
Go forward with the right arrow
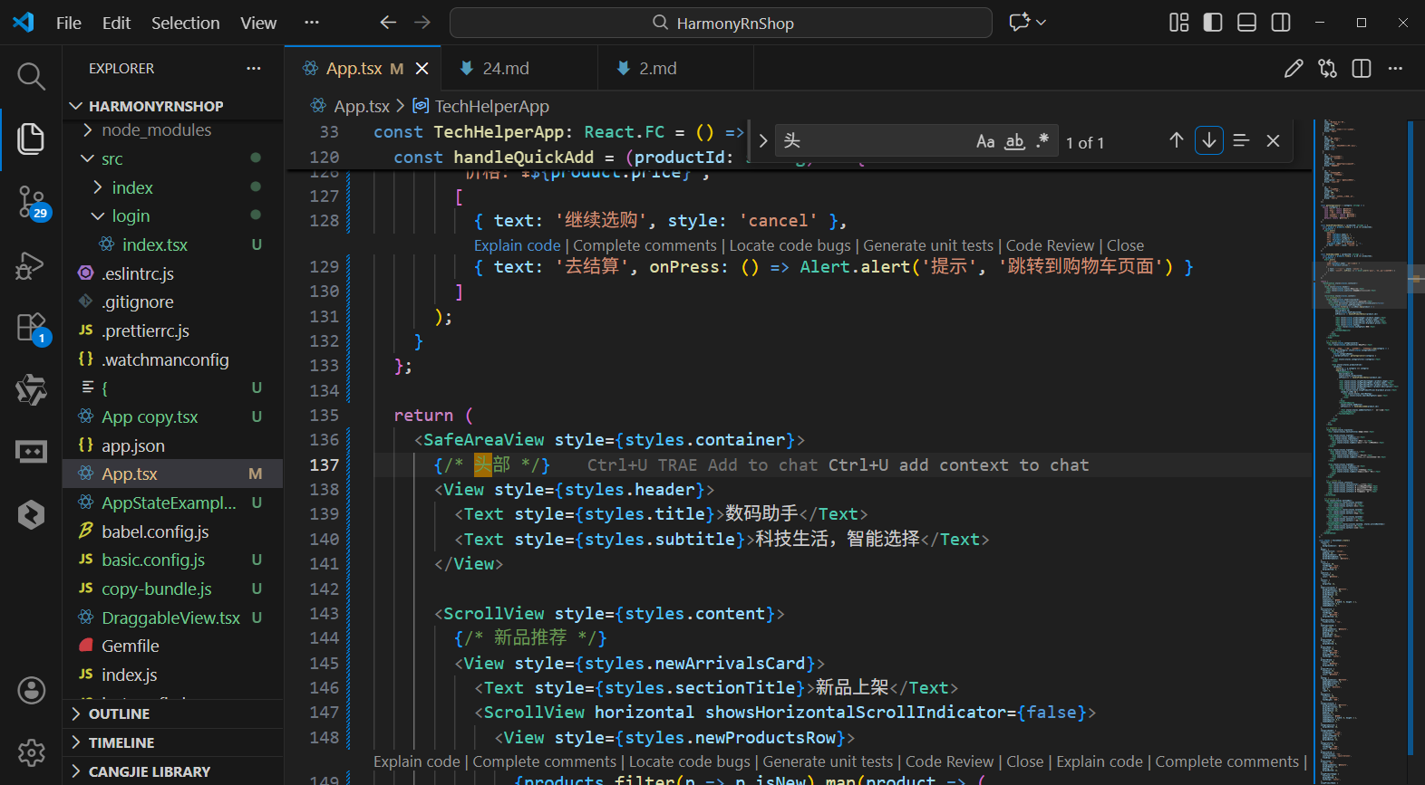point(422,23)
